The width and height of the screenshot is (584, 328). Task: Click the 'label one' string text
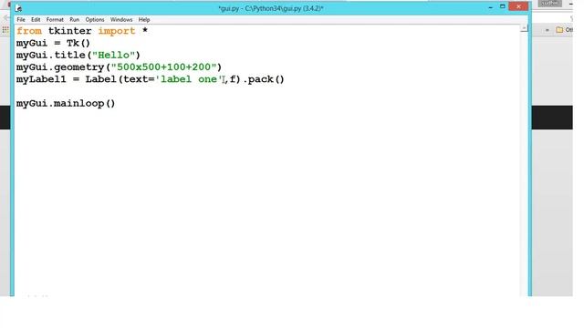[x=189, y=79]
